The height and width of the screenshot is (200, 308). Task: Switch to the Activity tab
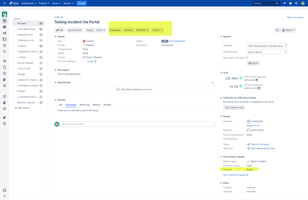click(x=107, y=105)
